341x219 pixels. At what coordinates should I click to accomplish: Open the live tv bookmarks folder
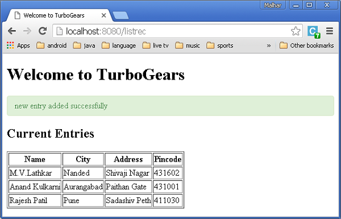(156, 46)
